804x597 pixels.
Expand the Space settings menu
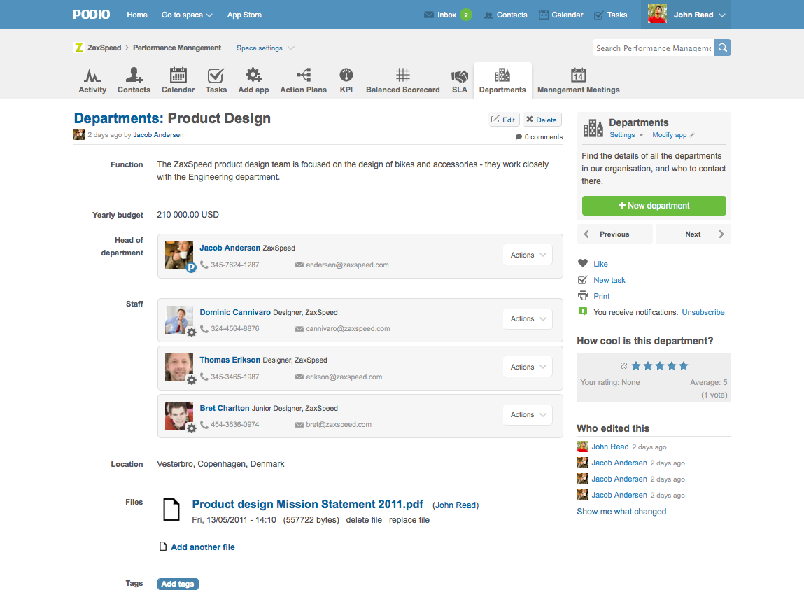[x=265, y=48]
